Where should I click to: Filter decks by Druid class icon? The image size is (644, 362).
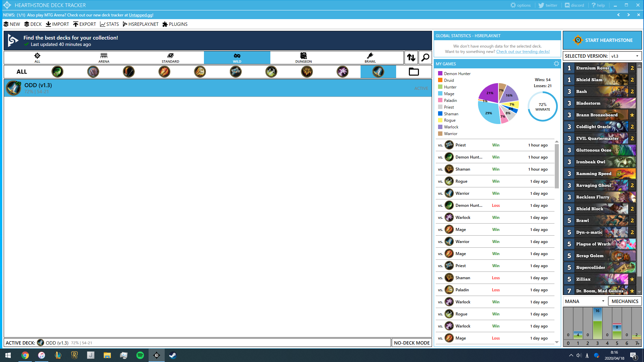(x=93, y=72)
